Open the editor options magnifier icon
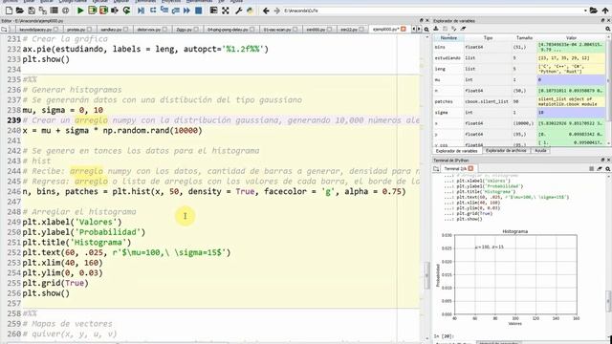 point(426,30)
